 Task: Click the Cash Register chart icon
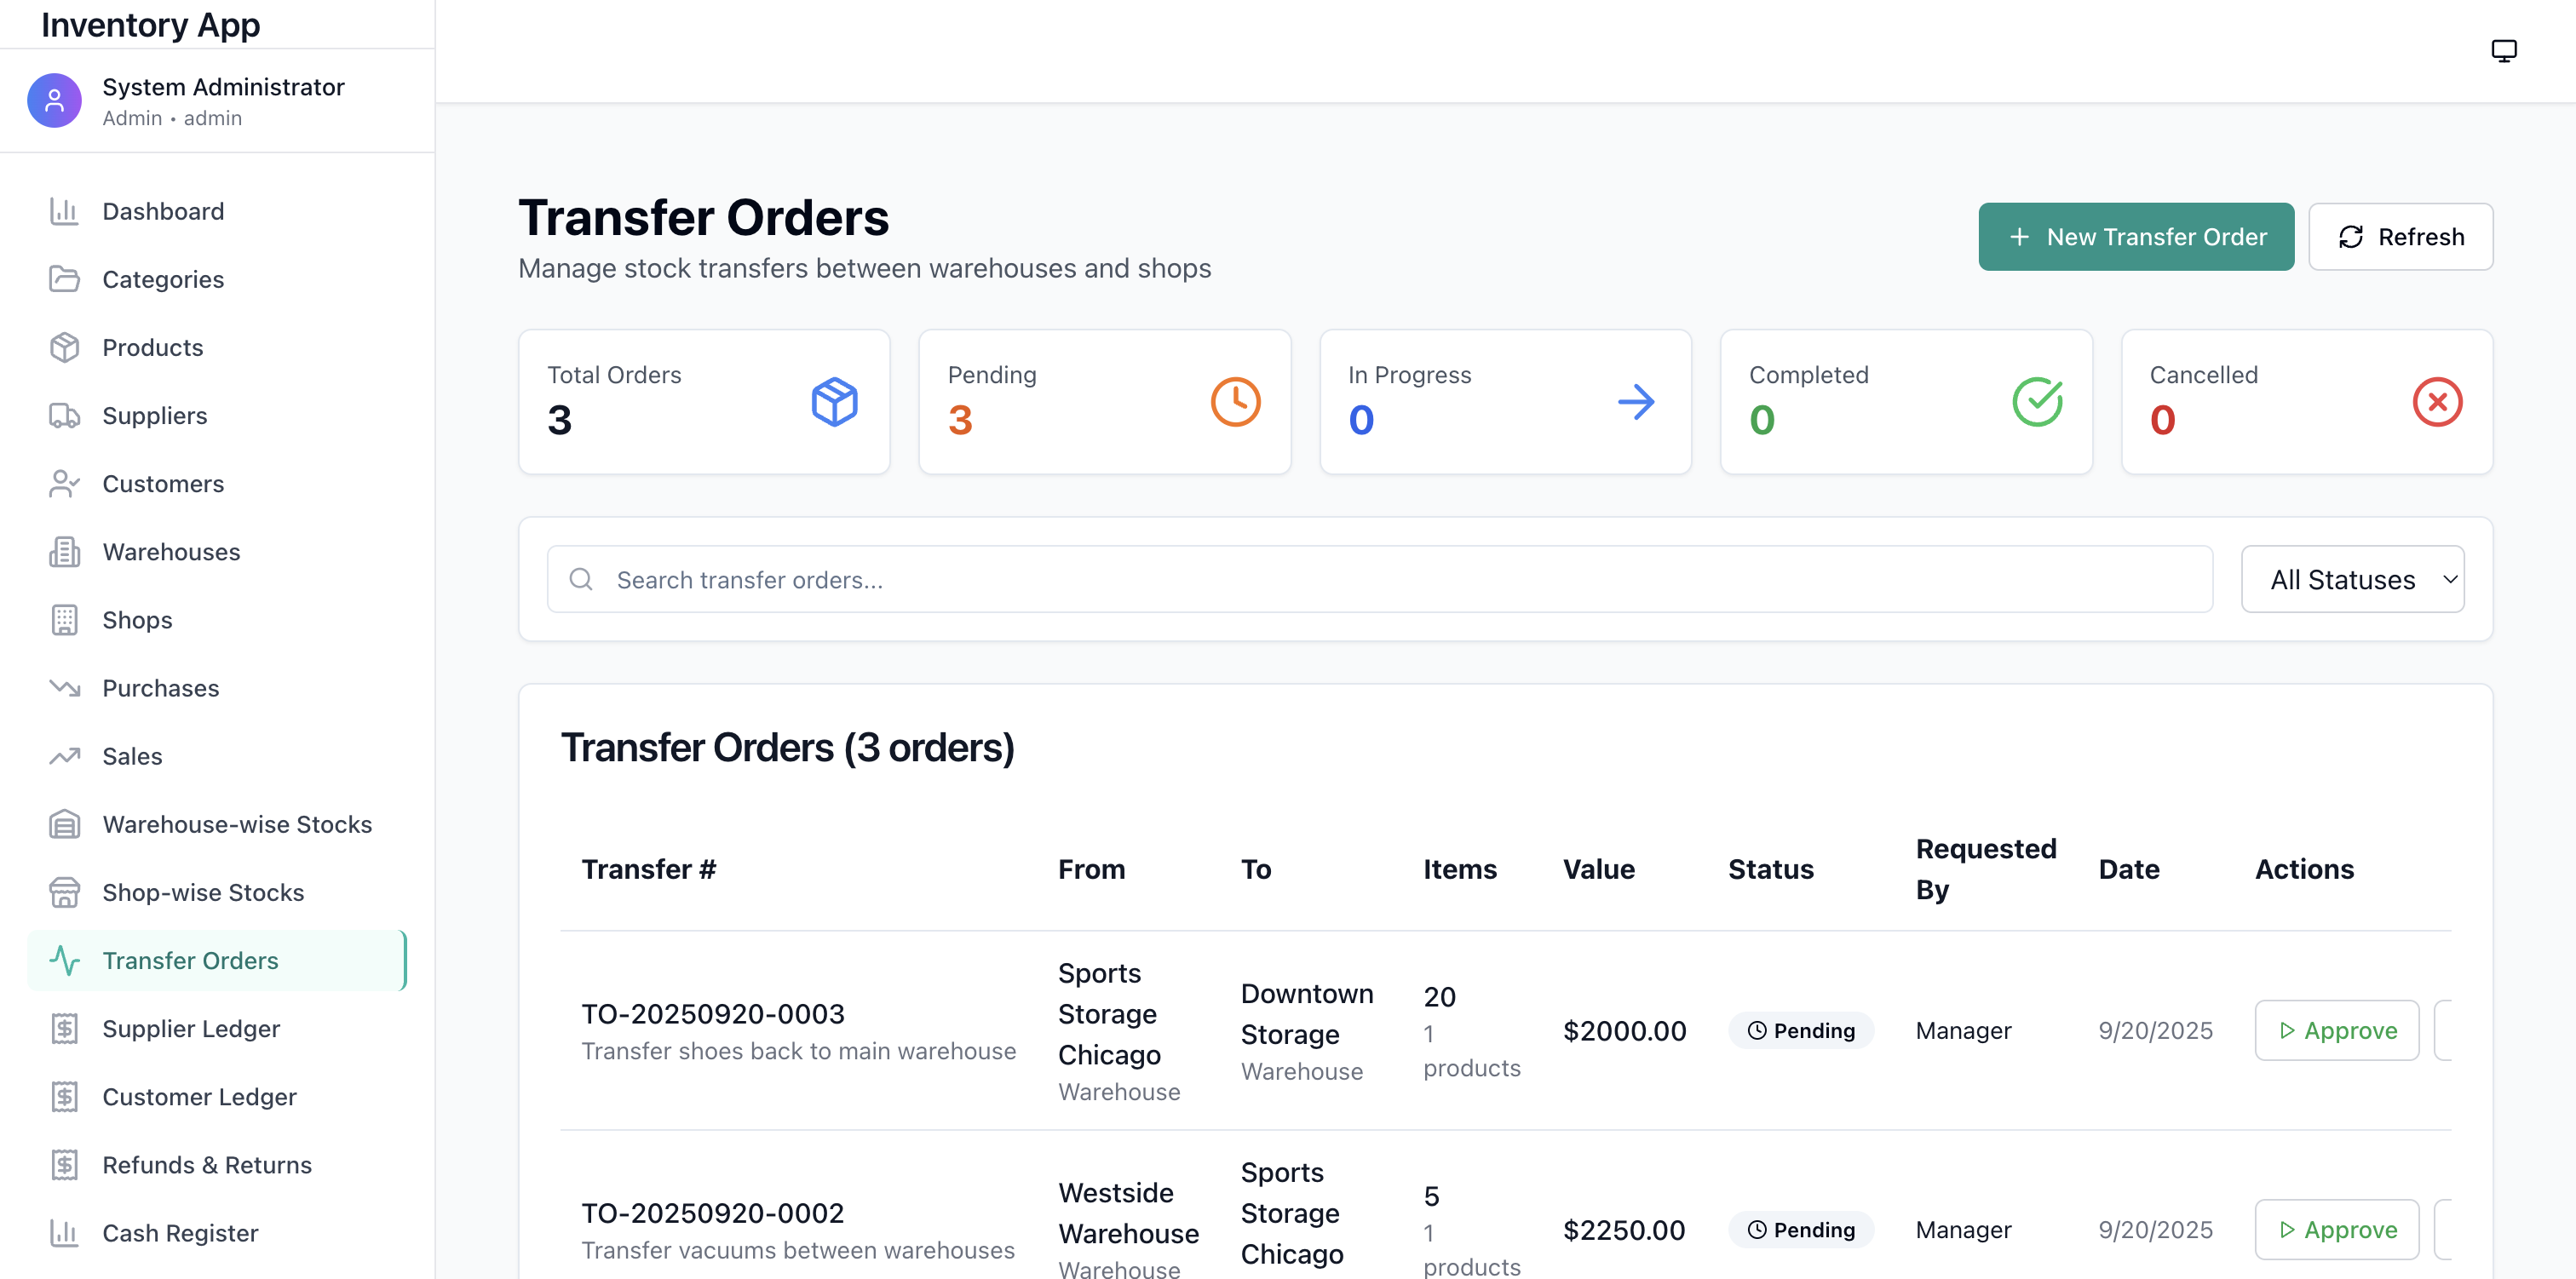click(x=64, y=1232)
